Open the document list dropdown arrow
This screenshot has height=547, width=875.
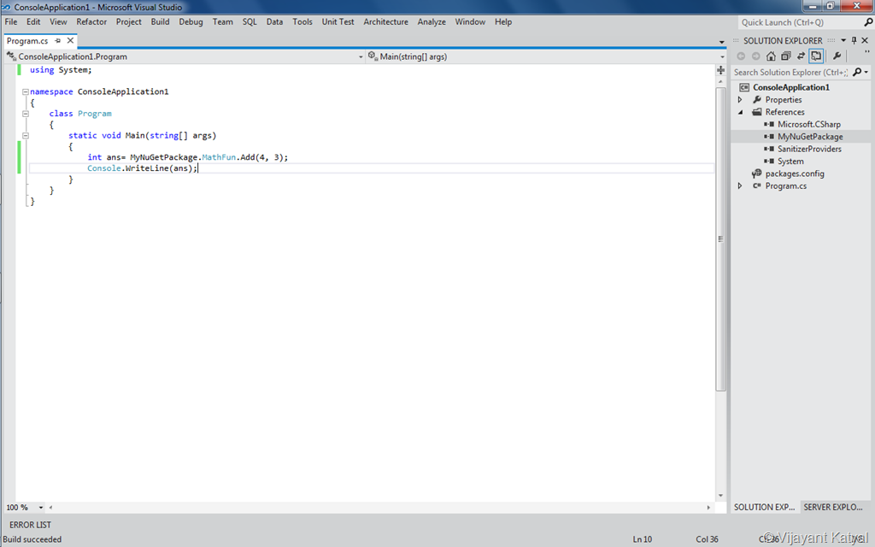(x=721, y=42)
